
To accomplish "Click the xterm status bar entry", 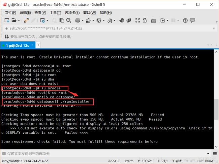I will pos(129,161).
